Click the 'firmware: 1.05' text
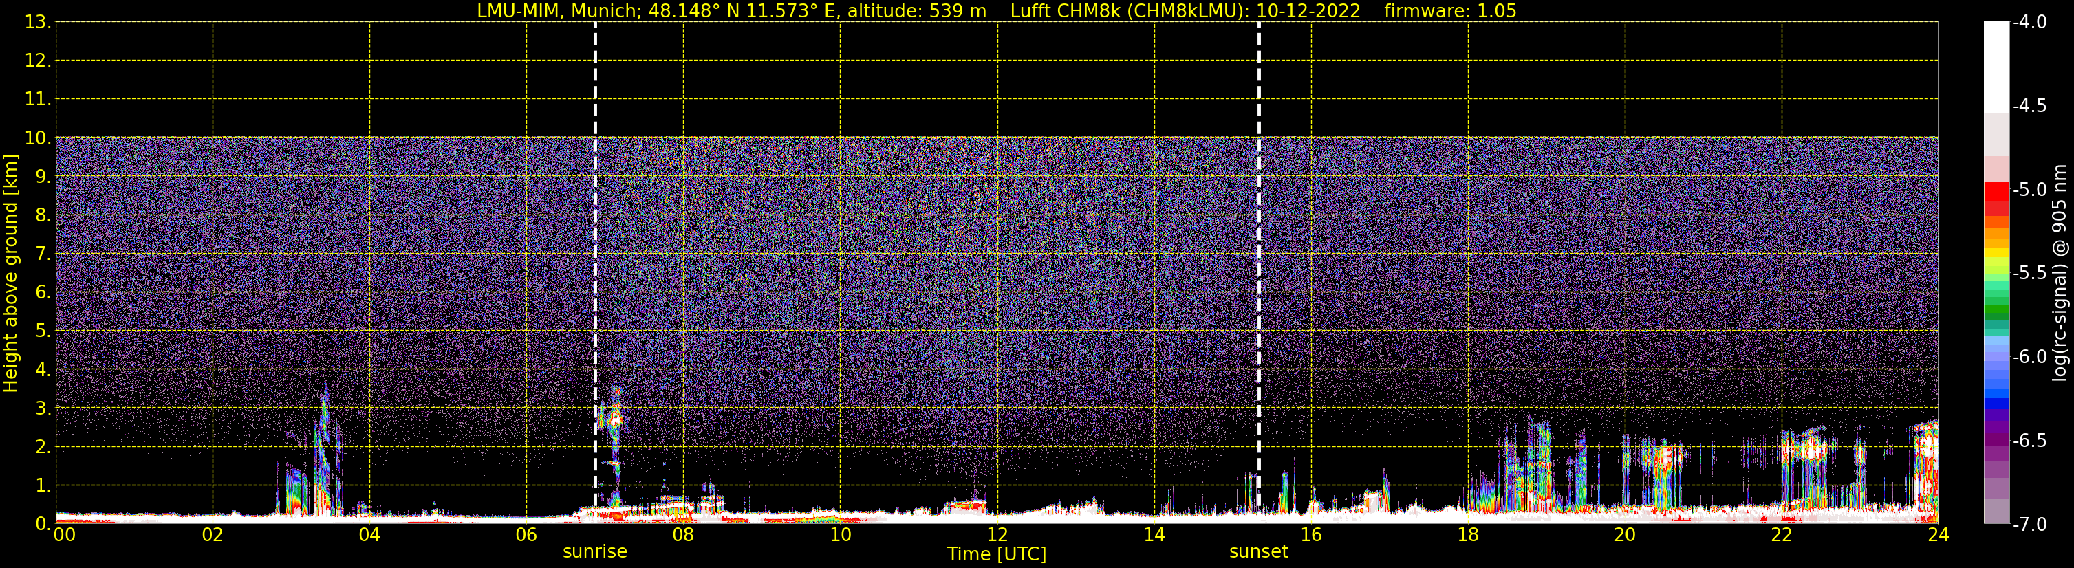2074x568 pixels. coord(1450,11)
